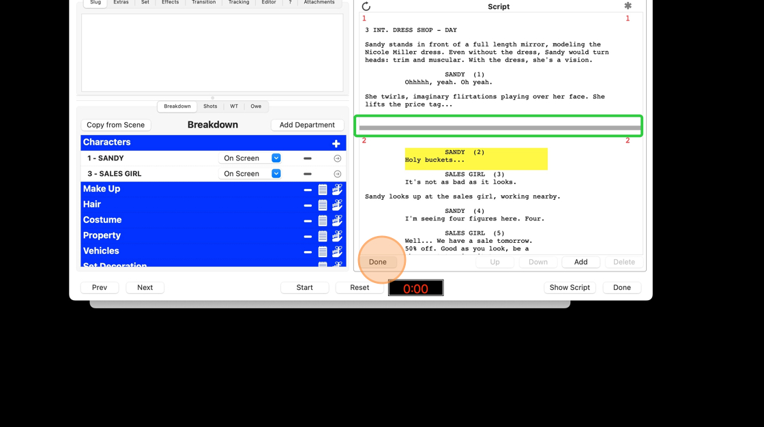Click the refresh icon in Script panel
The width and height of the screenshot is (764, 427).
coord(366,6)
